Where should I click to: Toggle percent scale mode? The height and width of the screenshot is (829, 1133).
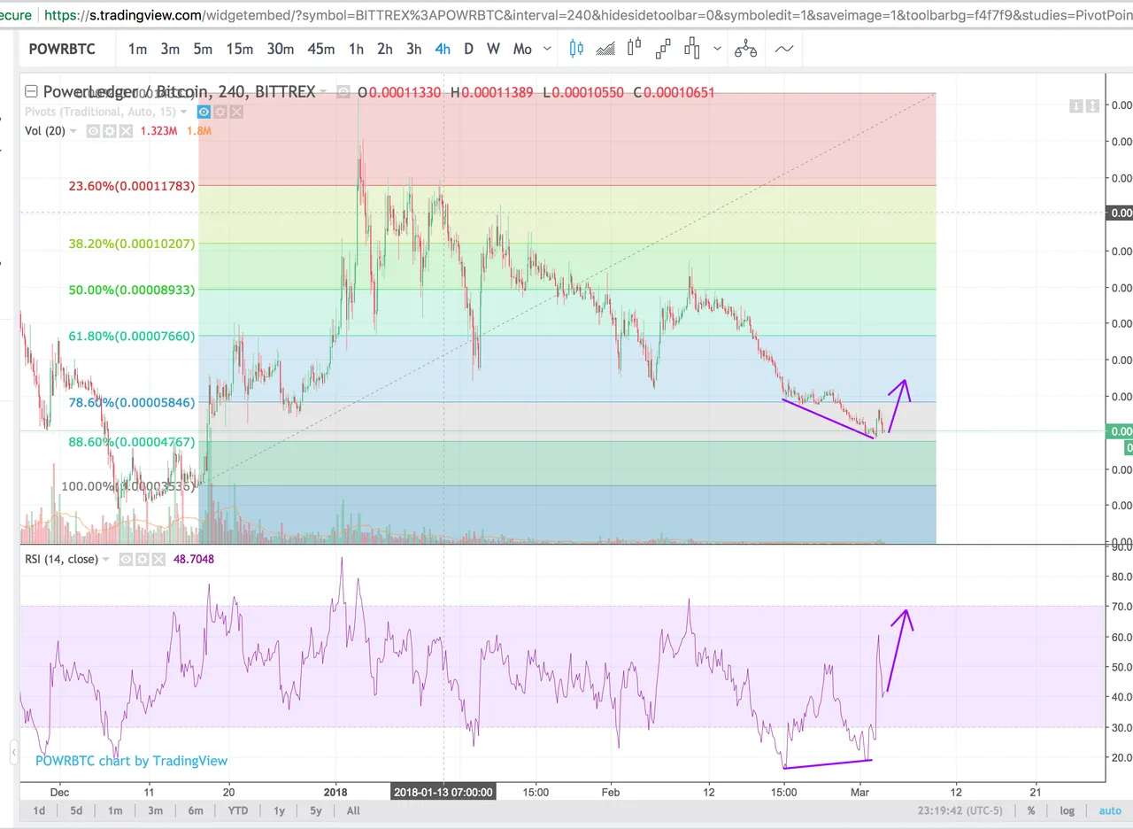(x=1031, y=810)
